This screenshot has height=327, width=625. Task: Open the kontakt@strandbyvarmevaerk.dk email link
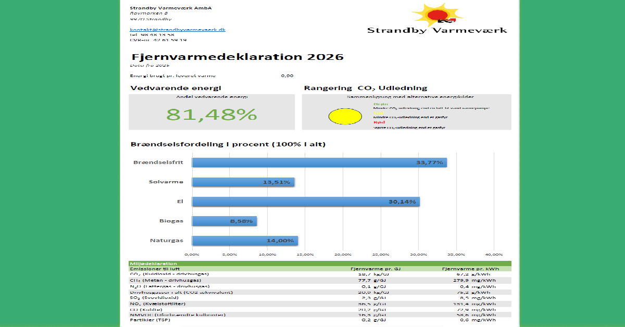pyautogui.click(x=177, y=30)
